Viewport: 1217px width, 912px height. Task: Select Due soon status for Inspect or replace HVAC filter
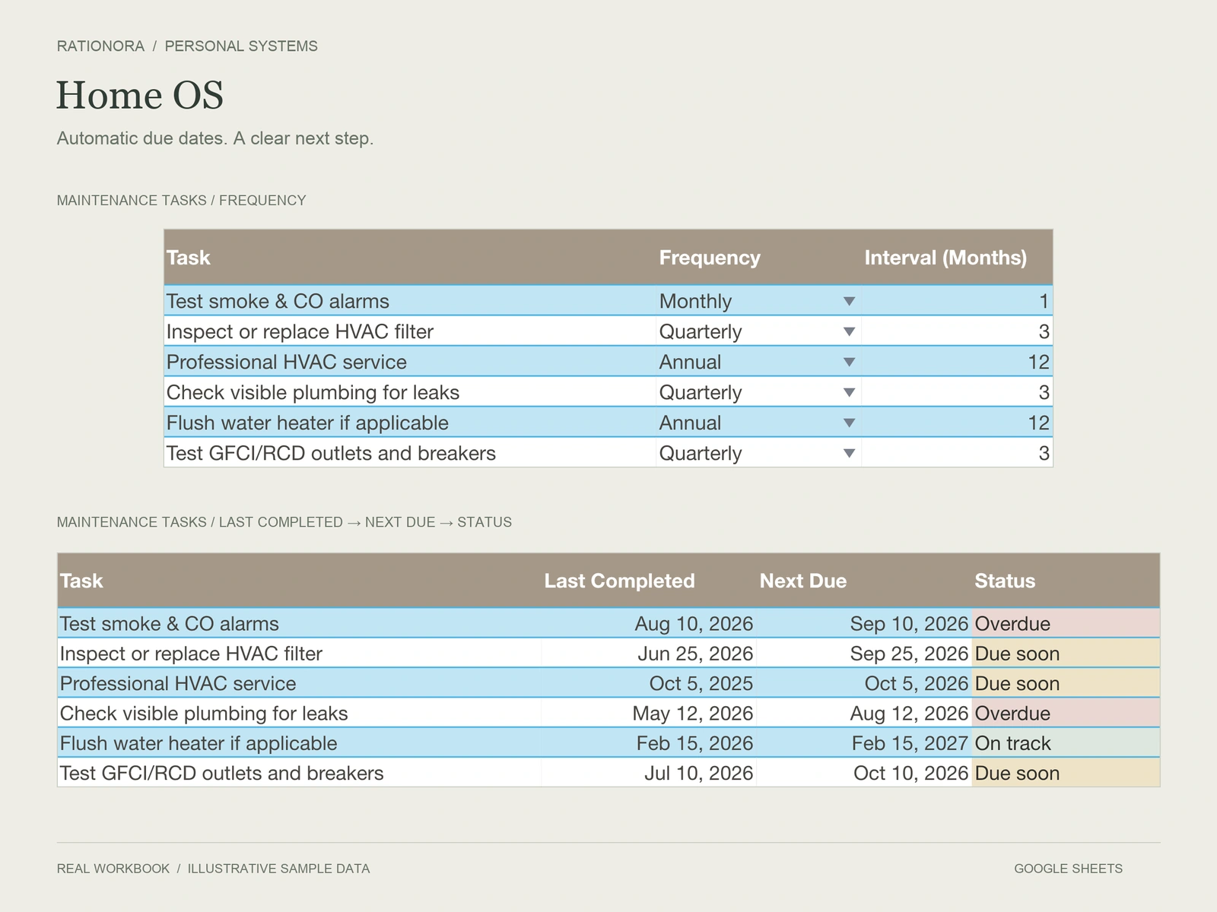[1066, 654]
